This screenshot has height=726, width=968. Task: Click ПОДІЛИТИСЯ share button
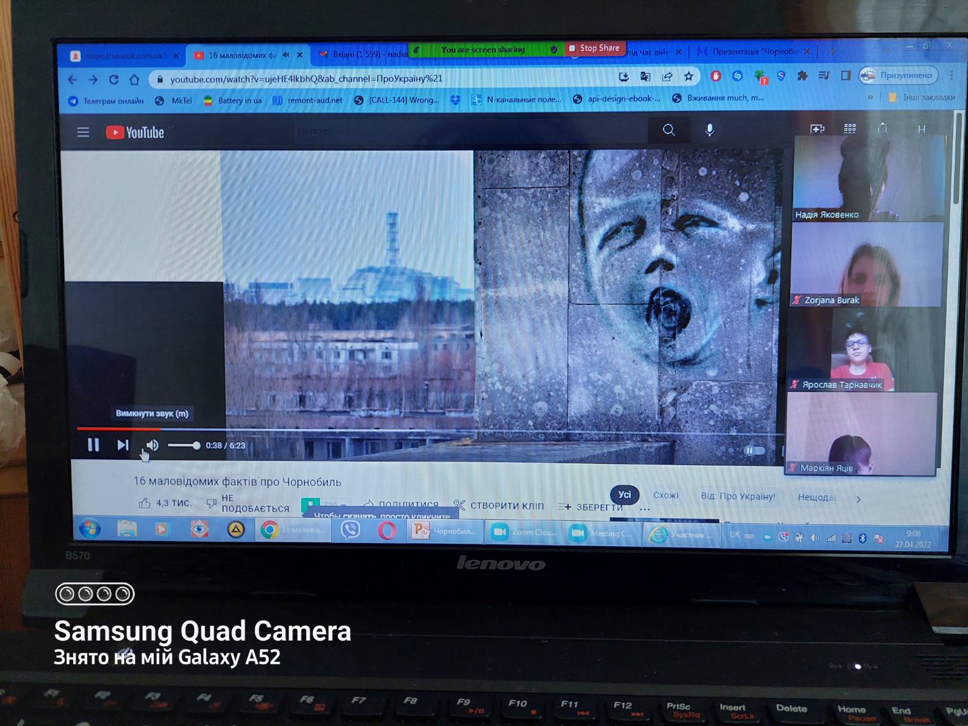tap(401, 504)
